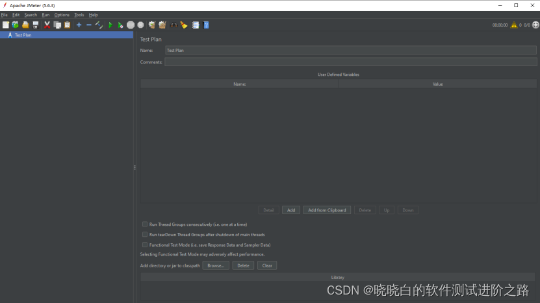
Task: Clear results with single broom-gear icon
Action: pos(152,25)
